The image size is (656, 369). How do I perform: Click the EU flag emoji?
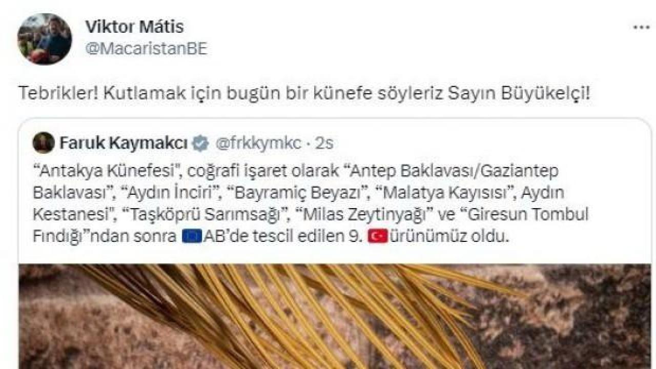point(191,238)
